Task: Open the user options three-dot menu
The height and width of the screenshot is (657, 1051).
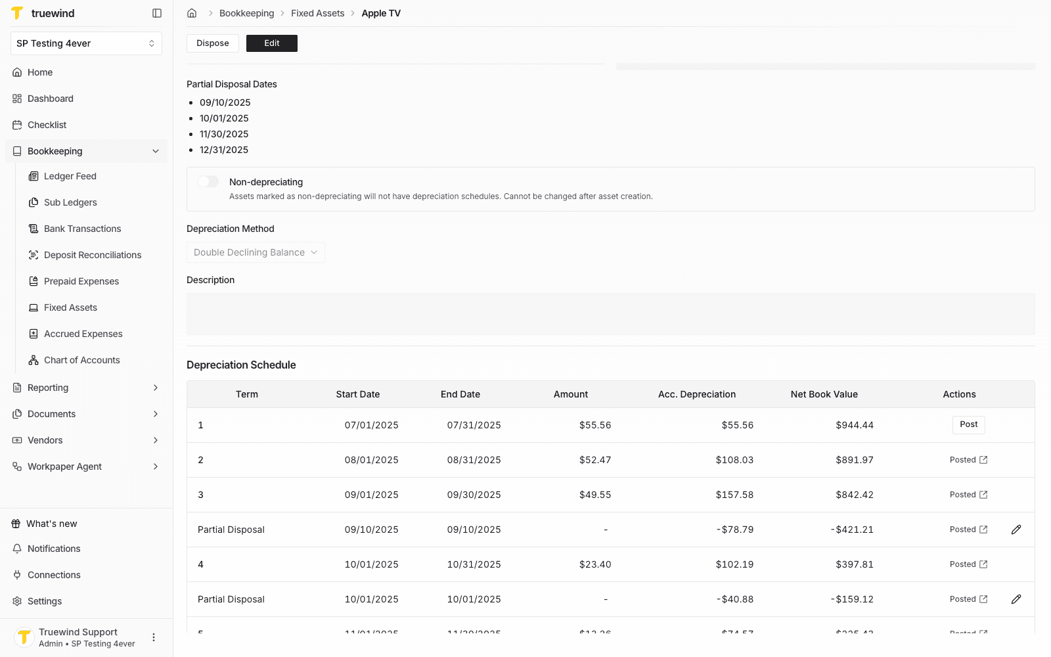Action: 154,637
